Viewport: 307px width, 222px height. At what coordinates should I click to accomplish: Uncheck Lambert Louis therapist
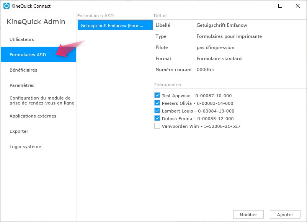(x=157, y=111)
